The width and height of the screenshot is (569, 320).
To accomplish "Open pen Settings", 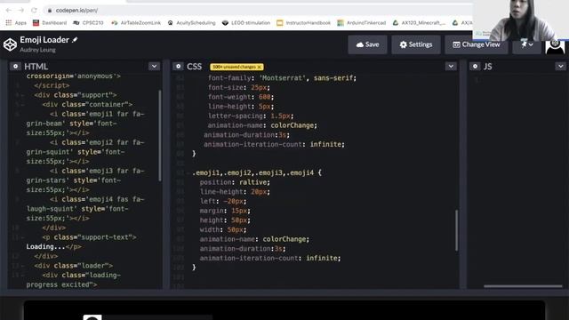I will click(x=416, y=44).
